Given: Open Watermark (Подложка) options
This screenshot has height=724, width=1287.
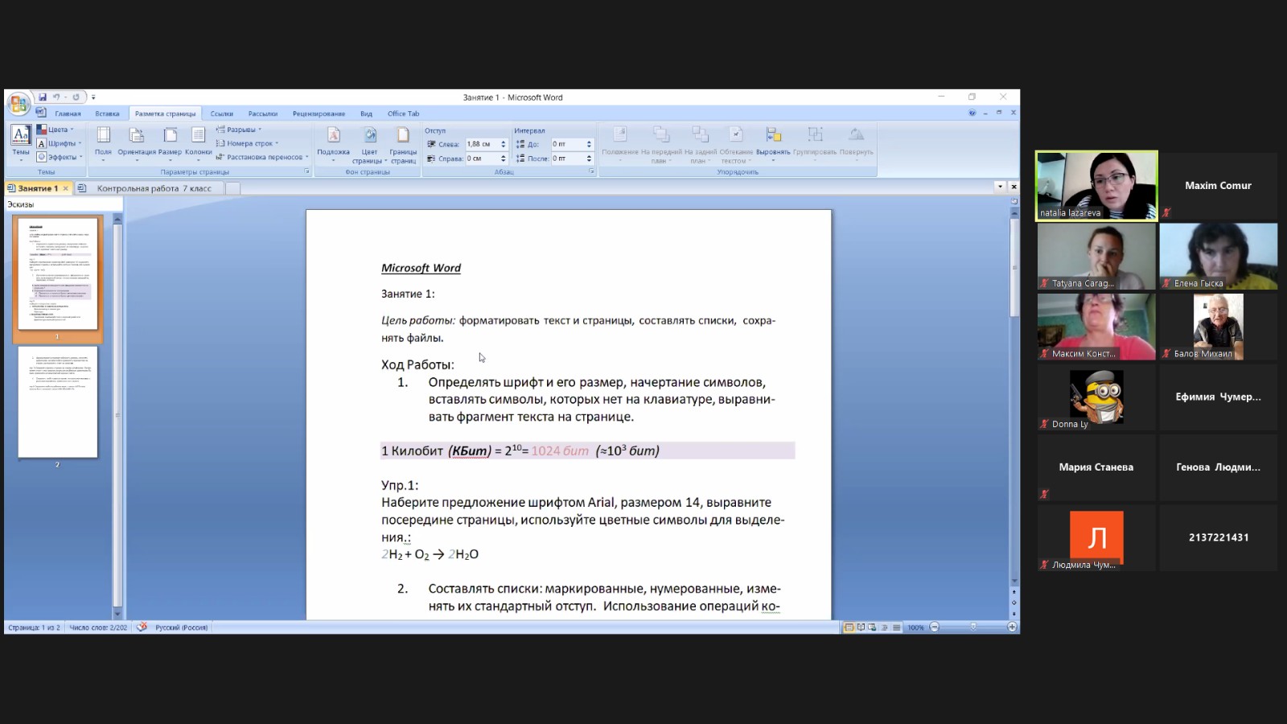Looking at the screenshot, I should point(333,143).
